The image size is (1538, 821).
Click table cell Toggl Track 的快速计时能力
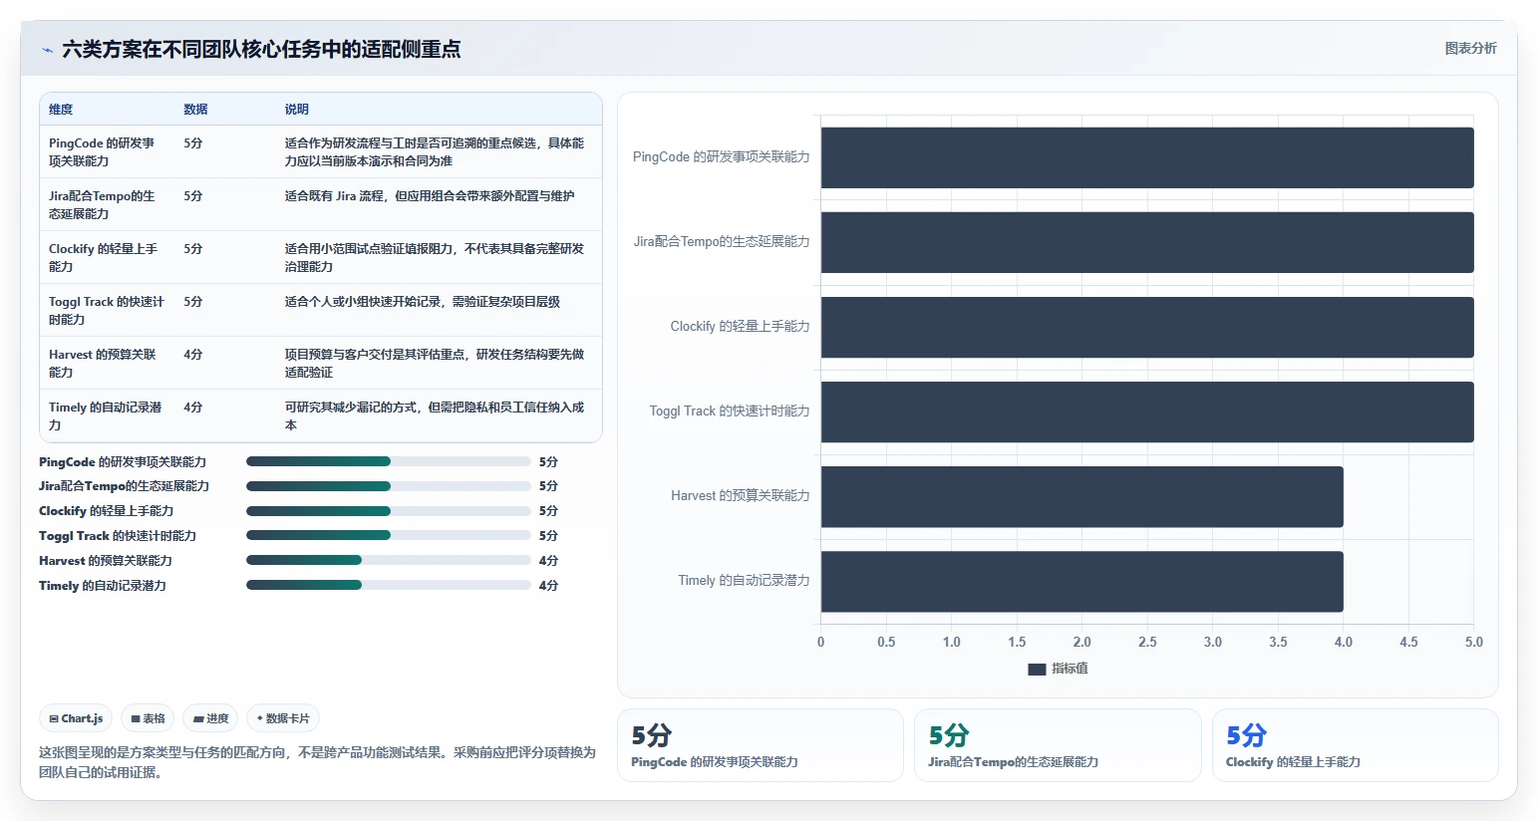click(x=107, y=310)
